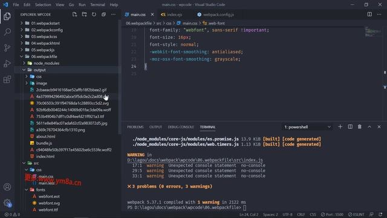Open the Explorer view in activity bar
The height and width of the screenshot is (218, 387).
(7, 16)
